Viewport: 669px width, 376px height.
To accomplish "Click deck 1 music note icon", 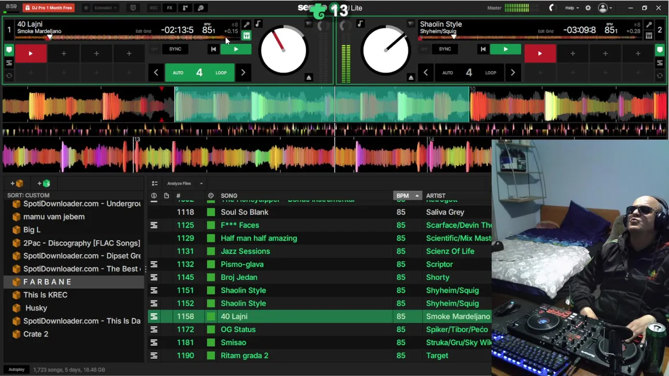I will [258, 23].
